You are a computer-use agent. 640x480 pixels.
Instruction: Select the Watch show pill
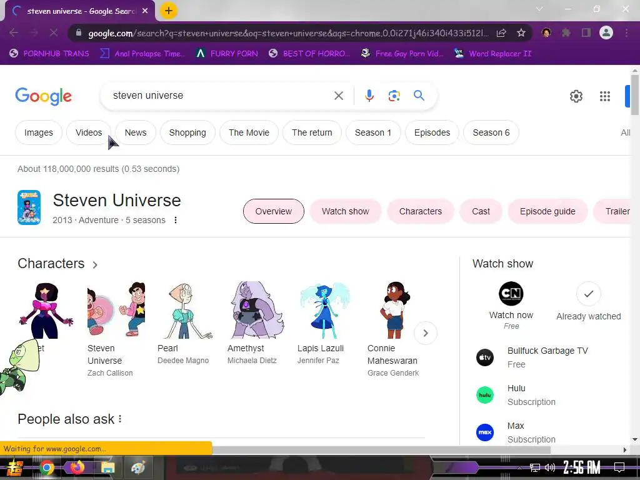(x=345, y=211)
